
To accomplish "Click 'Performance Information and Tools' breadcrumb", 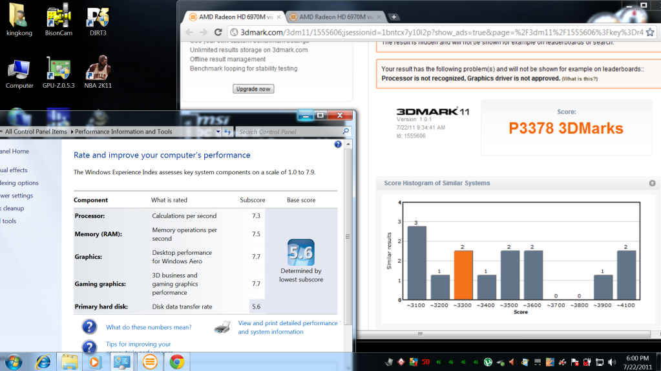I will (123, 132).
